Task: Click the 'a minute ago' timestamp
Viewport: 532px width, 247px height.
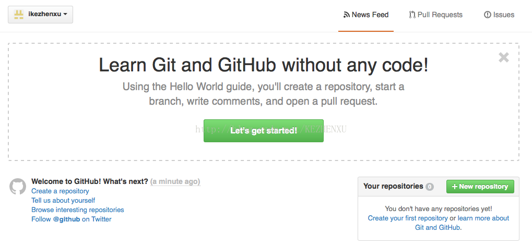Action: (175, 182)
